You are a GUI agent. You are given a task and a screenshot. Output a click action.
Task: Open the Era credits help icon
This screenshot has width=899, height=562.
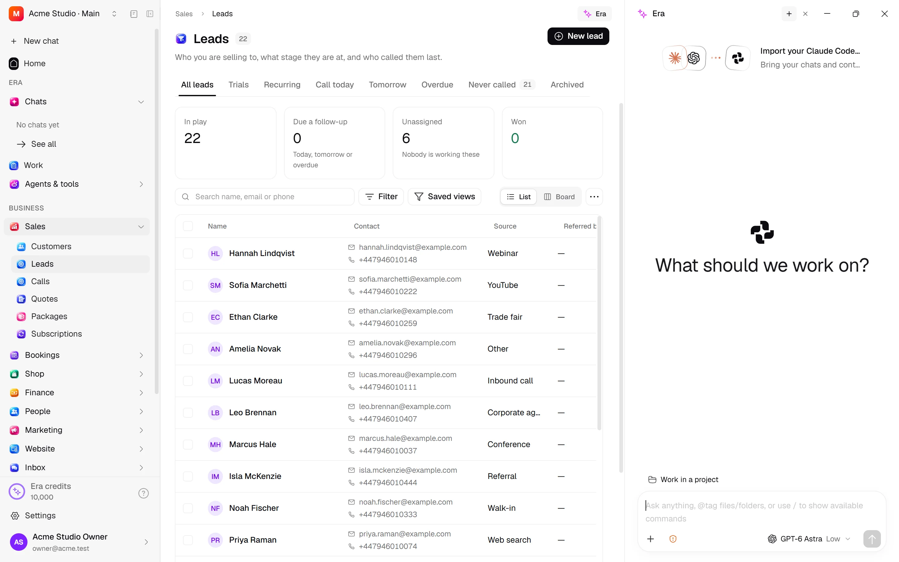143,493
